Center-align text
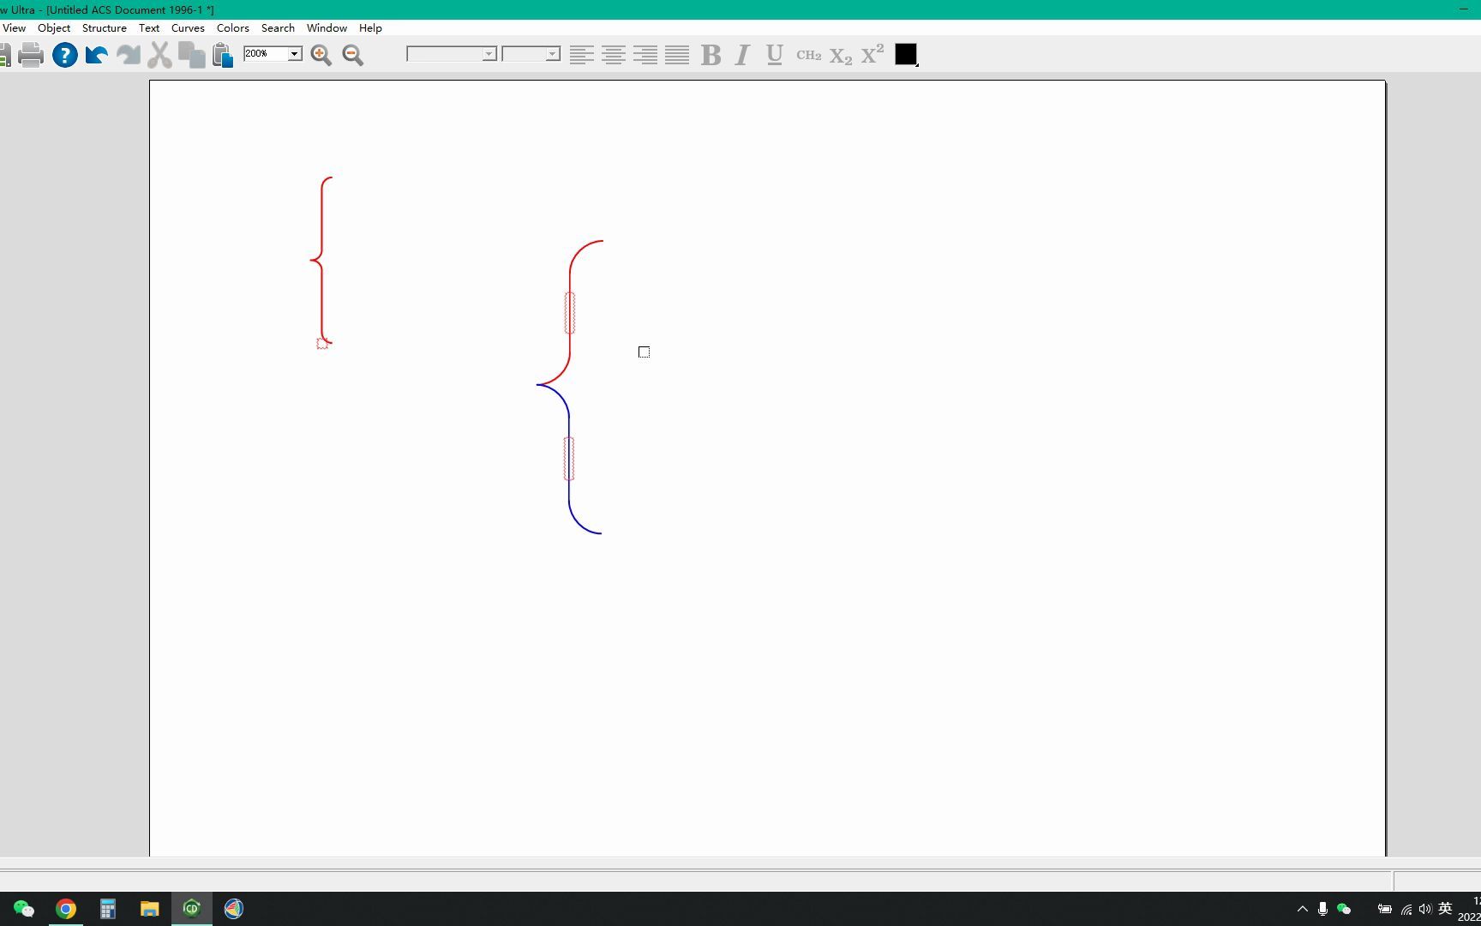Viewport: 1481px width, 926px height. point(613,55)
